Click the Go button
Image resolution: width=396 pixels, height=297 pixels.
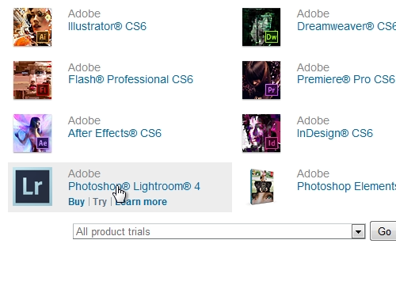pos(383,231)
